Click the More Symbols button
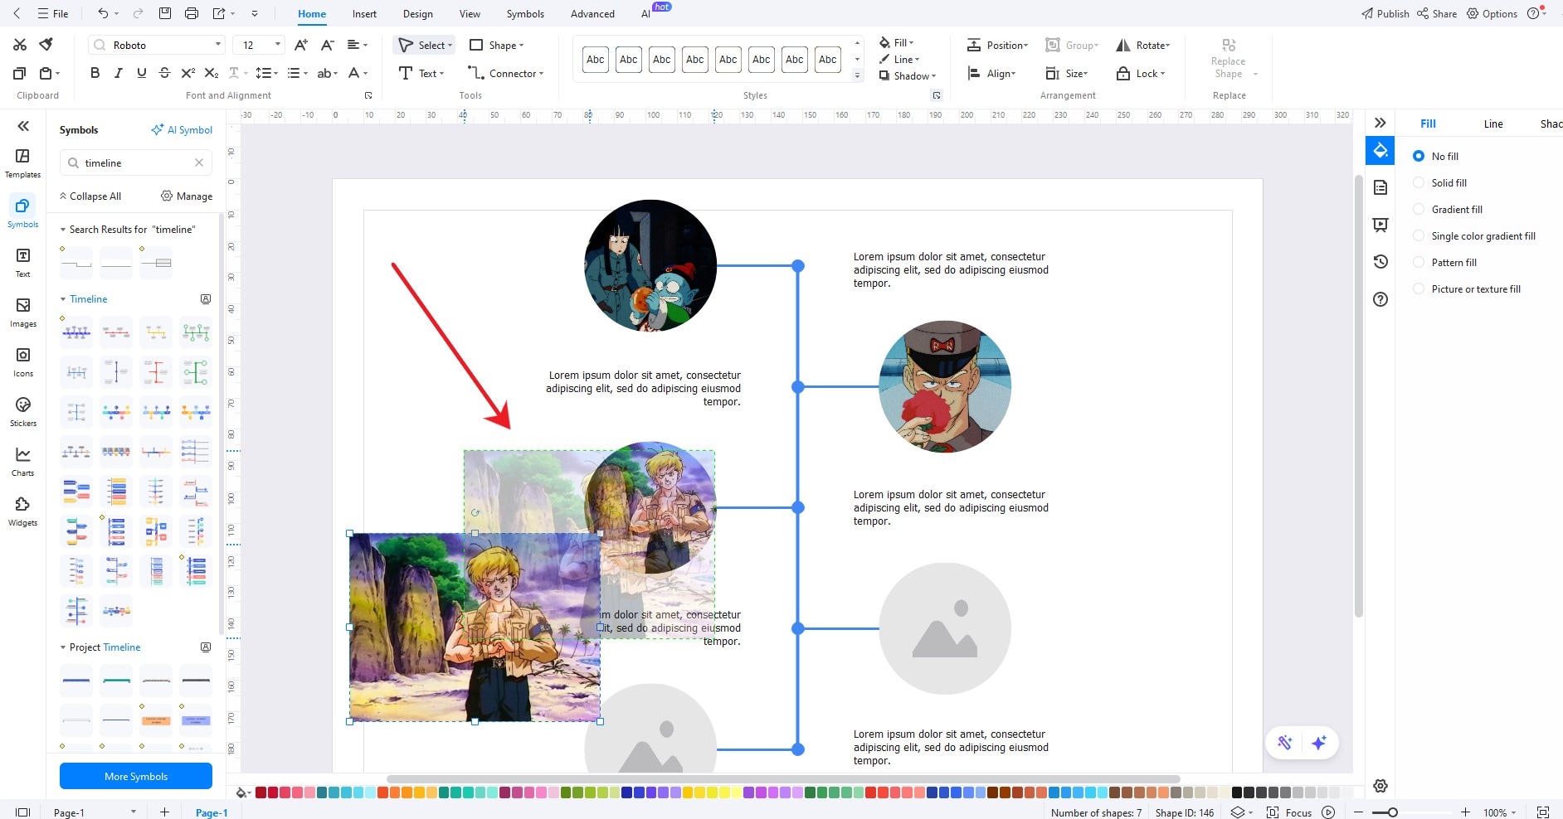This screenshot has width=1563, height=819. (136, 777)
